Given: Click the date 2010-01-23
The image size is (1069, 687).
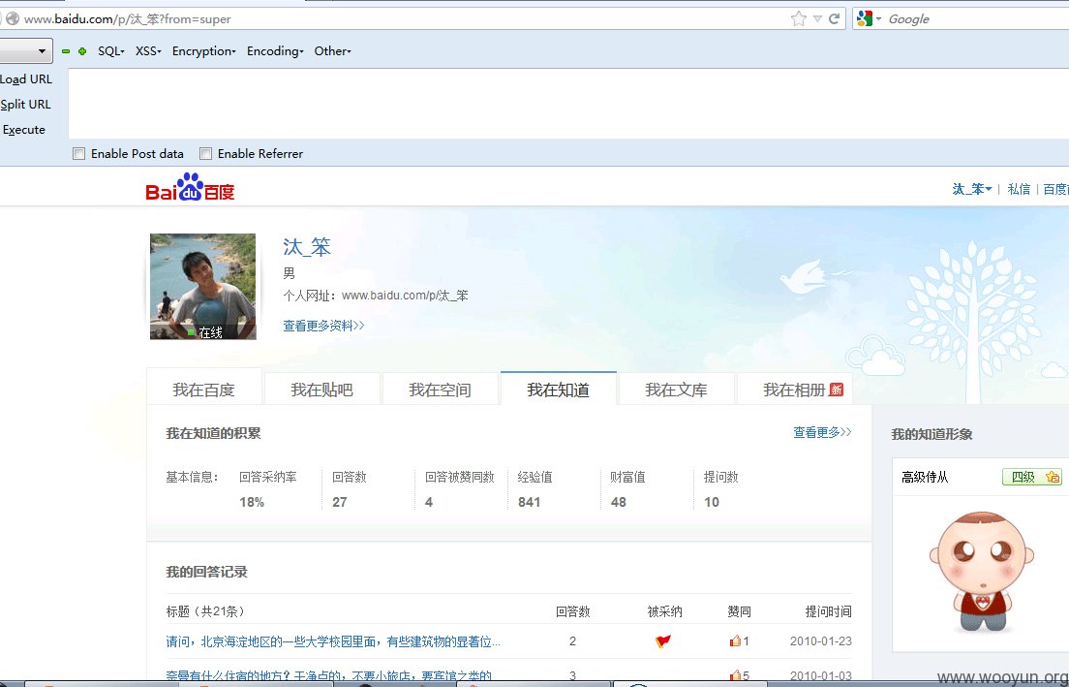Looking at the screenshot, I should [x=821, y=641].
